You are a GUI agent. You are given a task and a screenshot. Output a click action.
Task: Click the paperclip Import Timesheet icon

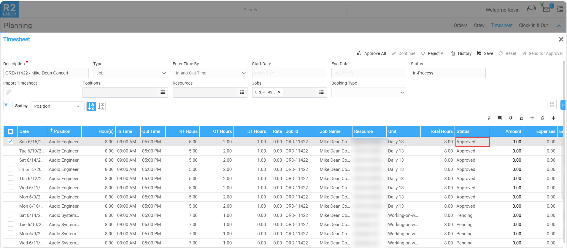pos(9,92)
